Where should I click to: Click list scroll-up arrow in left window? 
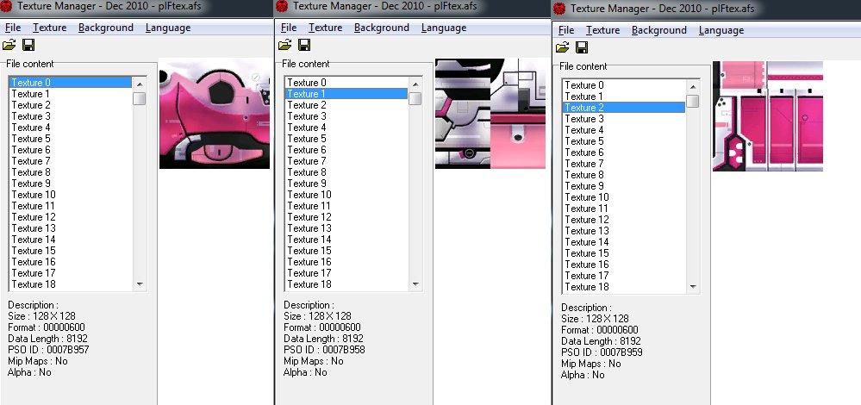tap(139, 84)
